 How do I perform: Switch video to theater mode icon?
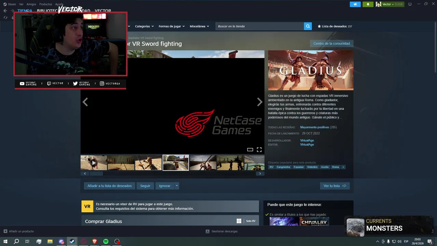tap(250, 150)
